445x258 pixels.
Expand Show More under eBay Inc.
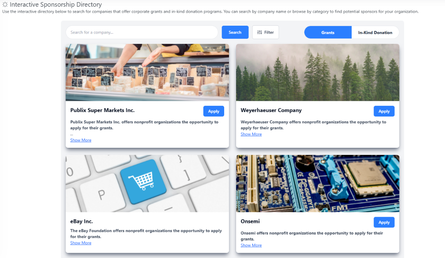point(81,243)
